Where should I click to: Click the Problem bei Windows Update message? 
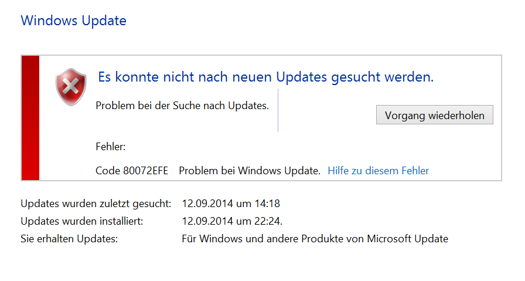click(250, 171)
